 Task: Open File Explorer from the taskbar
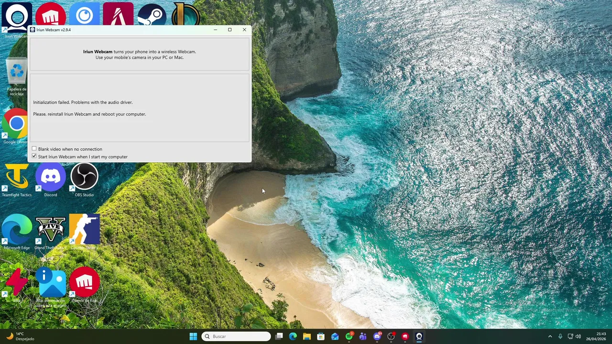pos(307,336)
